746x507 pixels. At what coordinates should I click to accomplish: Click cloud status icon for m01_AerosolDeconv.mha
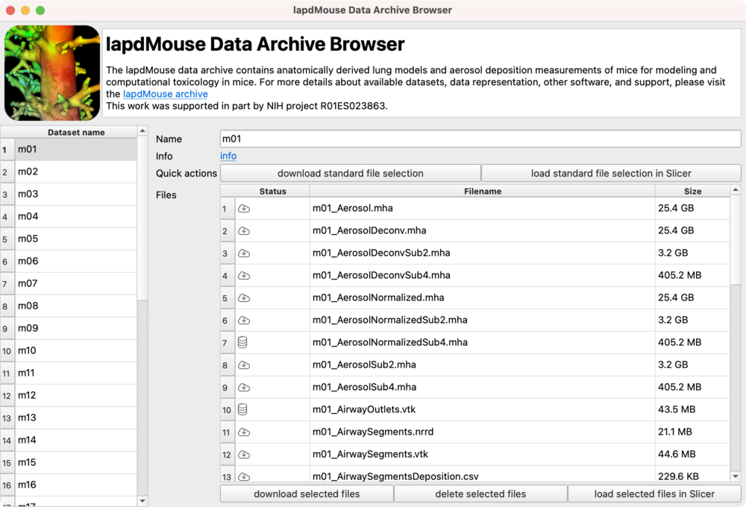pyautogui.click(x=244, y=230)
